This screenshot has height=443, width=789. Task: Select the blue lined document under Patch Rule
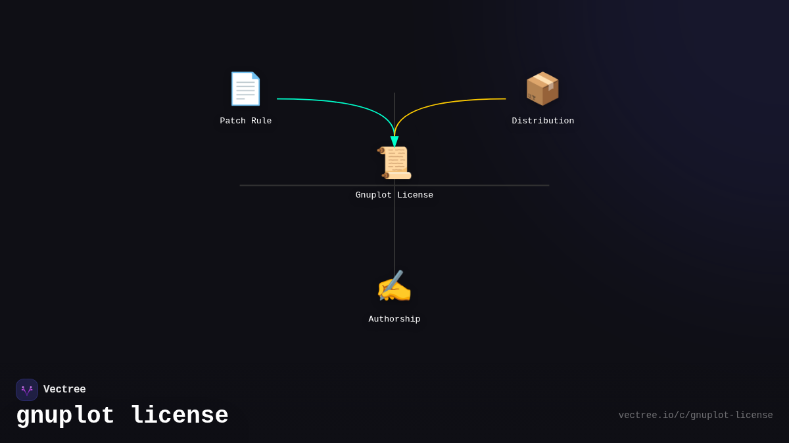point(246,89)
